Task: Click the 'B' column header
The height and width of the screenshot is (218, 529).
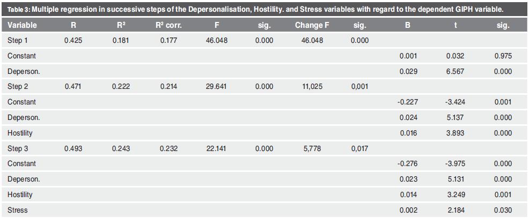Action: (407, 25)
